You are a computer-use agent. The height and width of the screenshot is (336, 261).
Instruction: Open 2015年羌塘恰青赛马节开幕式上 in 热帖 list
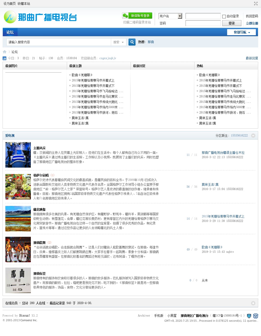(x=220, y=80)
